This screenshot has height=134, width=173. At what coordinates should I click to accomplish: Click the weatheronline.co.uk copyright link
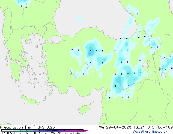click(150, 132)
